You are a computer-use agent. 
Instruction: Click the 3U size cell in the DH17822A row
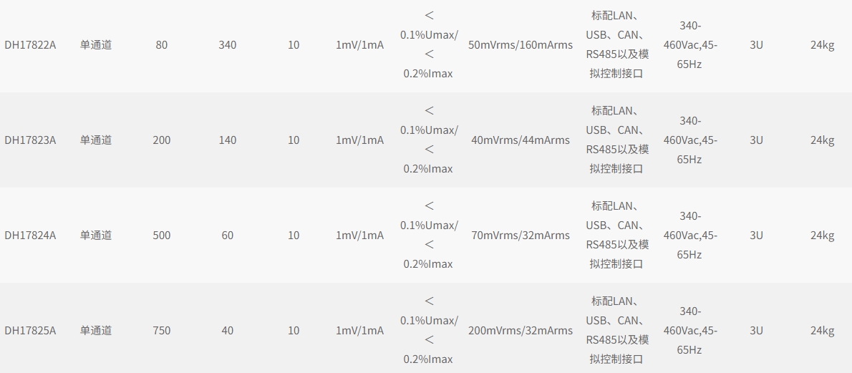click(756, 44)
